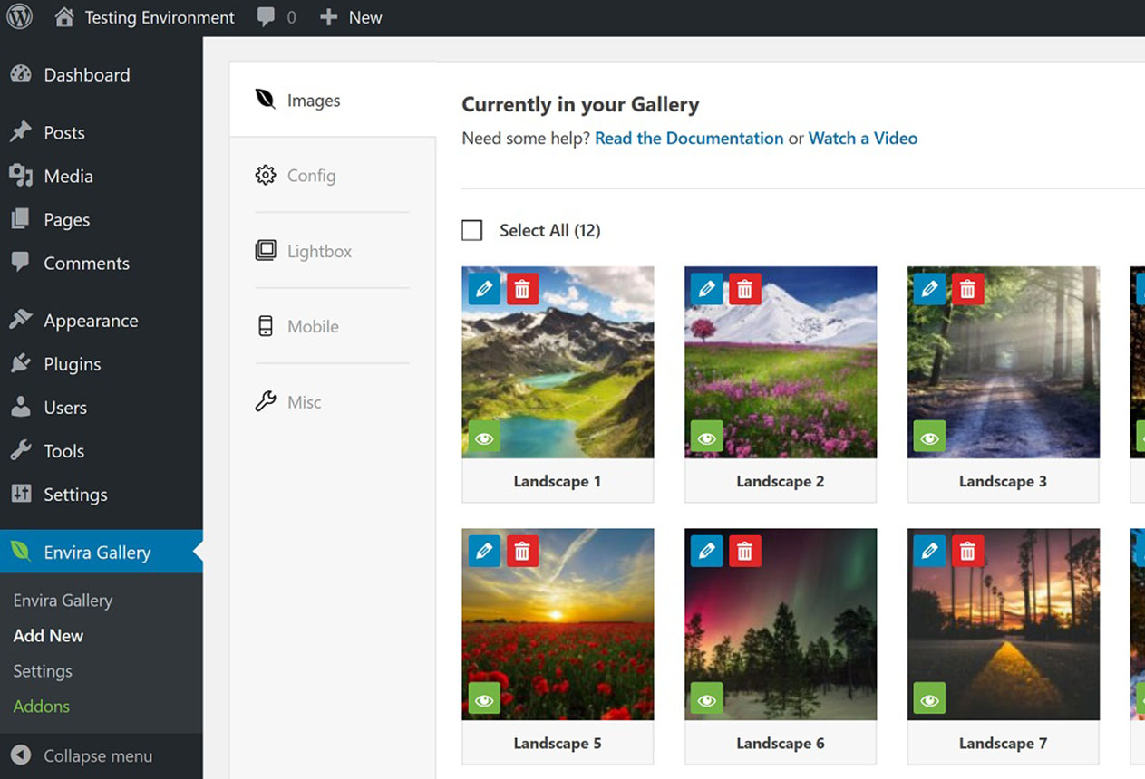Click the WordPress logo in admin bar

(19, 17)
